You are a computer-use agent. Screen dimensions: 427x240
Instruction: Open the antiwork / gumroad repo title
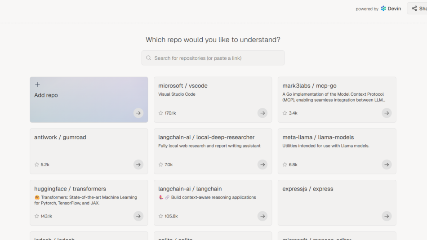pyautogui.click(x=60, y=138)
